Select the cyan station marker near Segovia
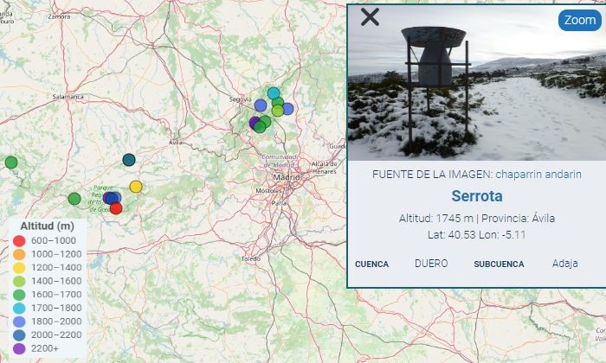The image size is (606, 363). tap(274, 93)
